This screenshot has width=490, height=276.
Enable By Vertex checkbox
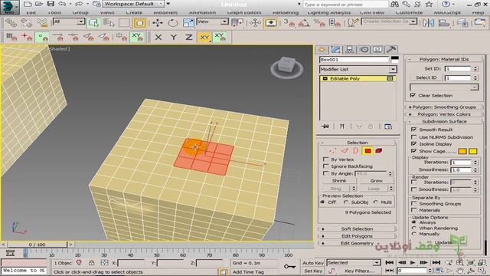326,159
